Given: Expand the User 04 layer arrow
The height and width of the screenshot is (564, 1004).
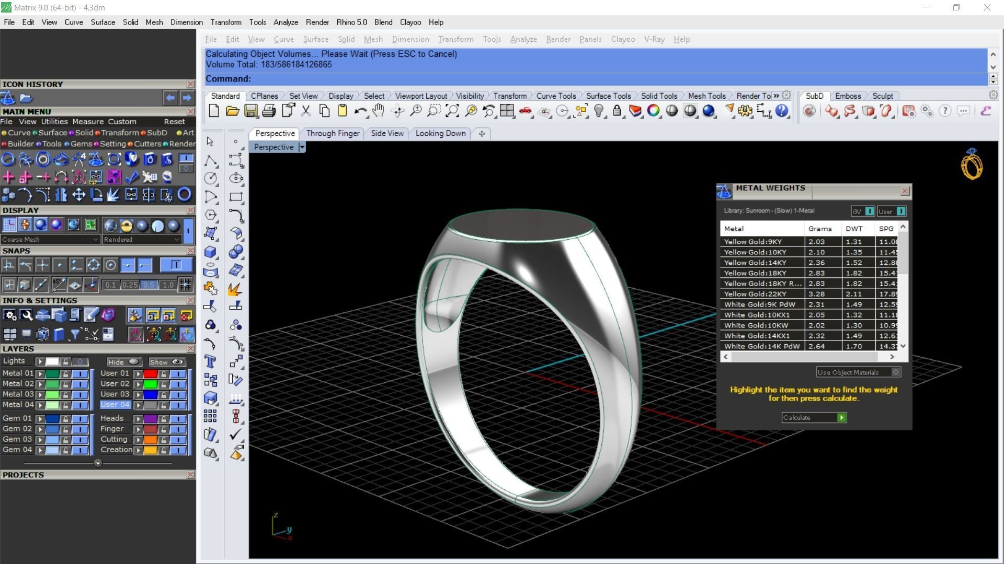Looking at the screenshot, I should pyautogui.click(x=138, y=405).
